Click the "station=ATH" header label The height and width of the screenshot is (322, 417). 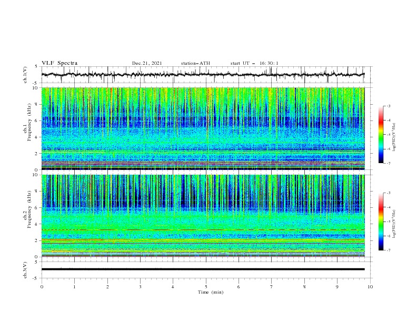[x=195, y=63]
